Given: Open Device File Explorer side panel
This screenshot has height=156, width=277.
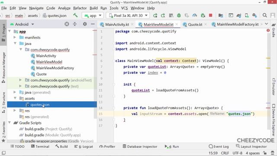Looking at the screenshot, I should click(x=274, y=120).
